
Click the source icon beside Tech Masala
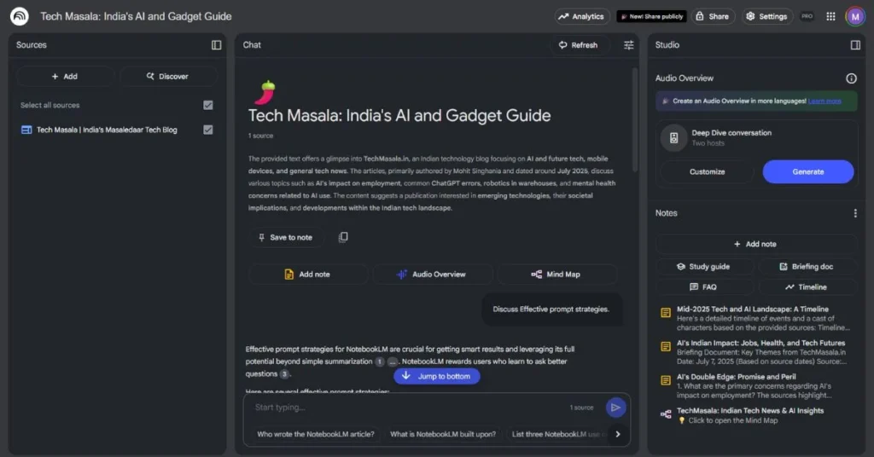pyautogui.click(x=26, y=130)
